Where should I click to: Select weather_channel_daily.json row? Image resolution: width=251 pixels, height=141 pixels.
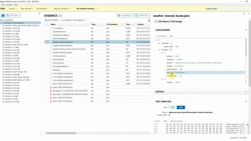[x=97, y=45]
